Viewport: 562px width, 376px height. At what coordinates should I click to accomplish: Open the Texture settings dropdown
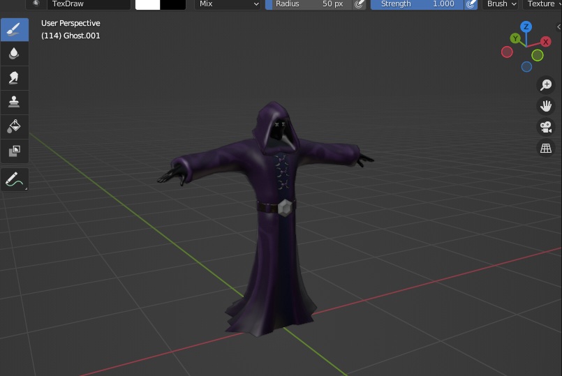pyautogui.click(x=542, y=4)
